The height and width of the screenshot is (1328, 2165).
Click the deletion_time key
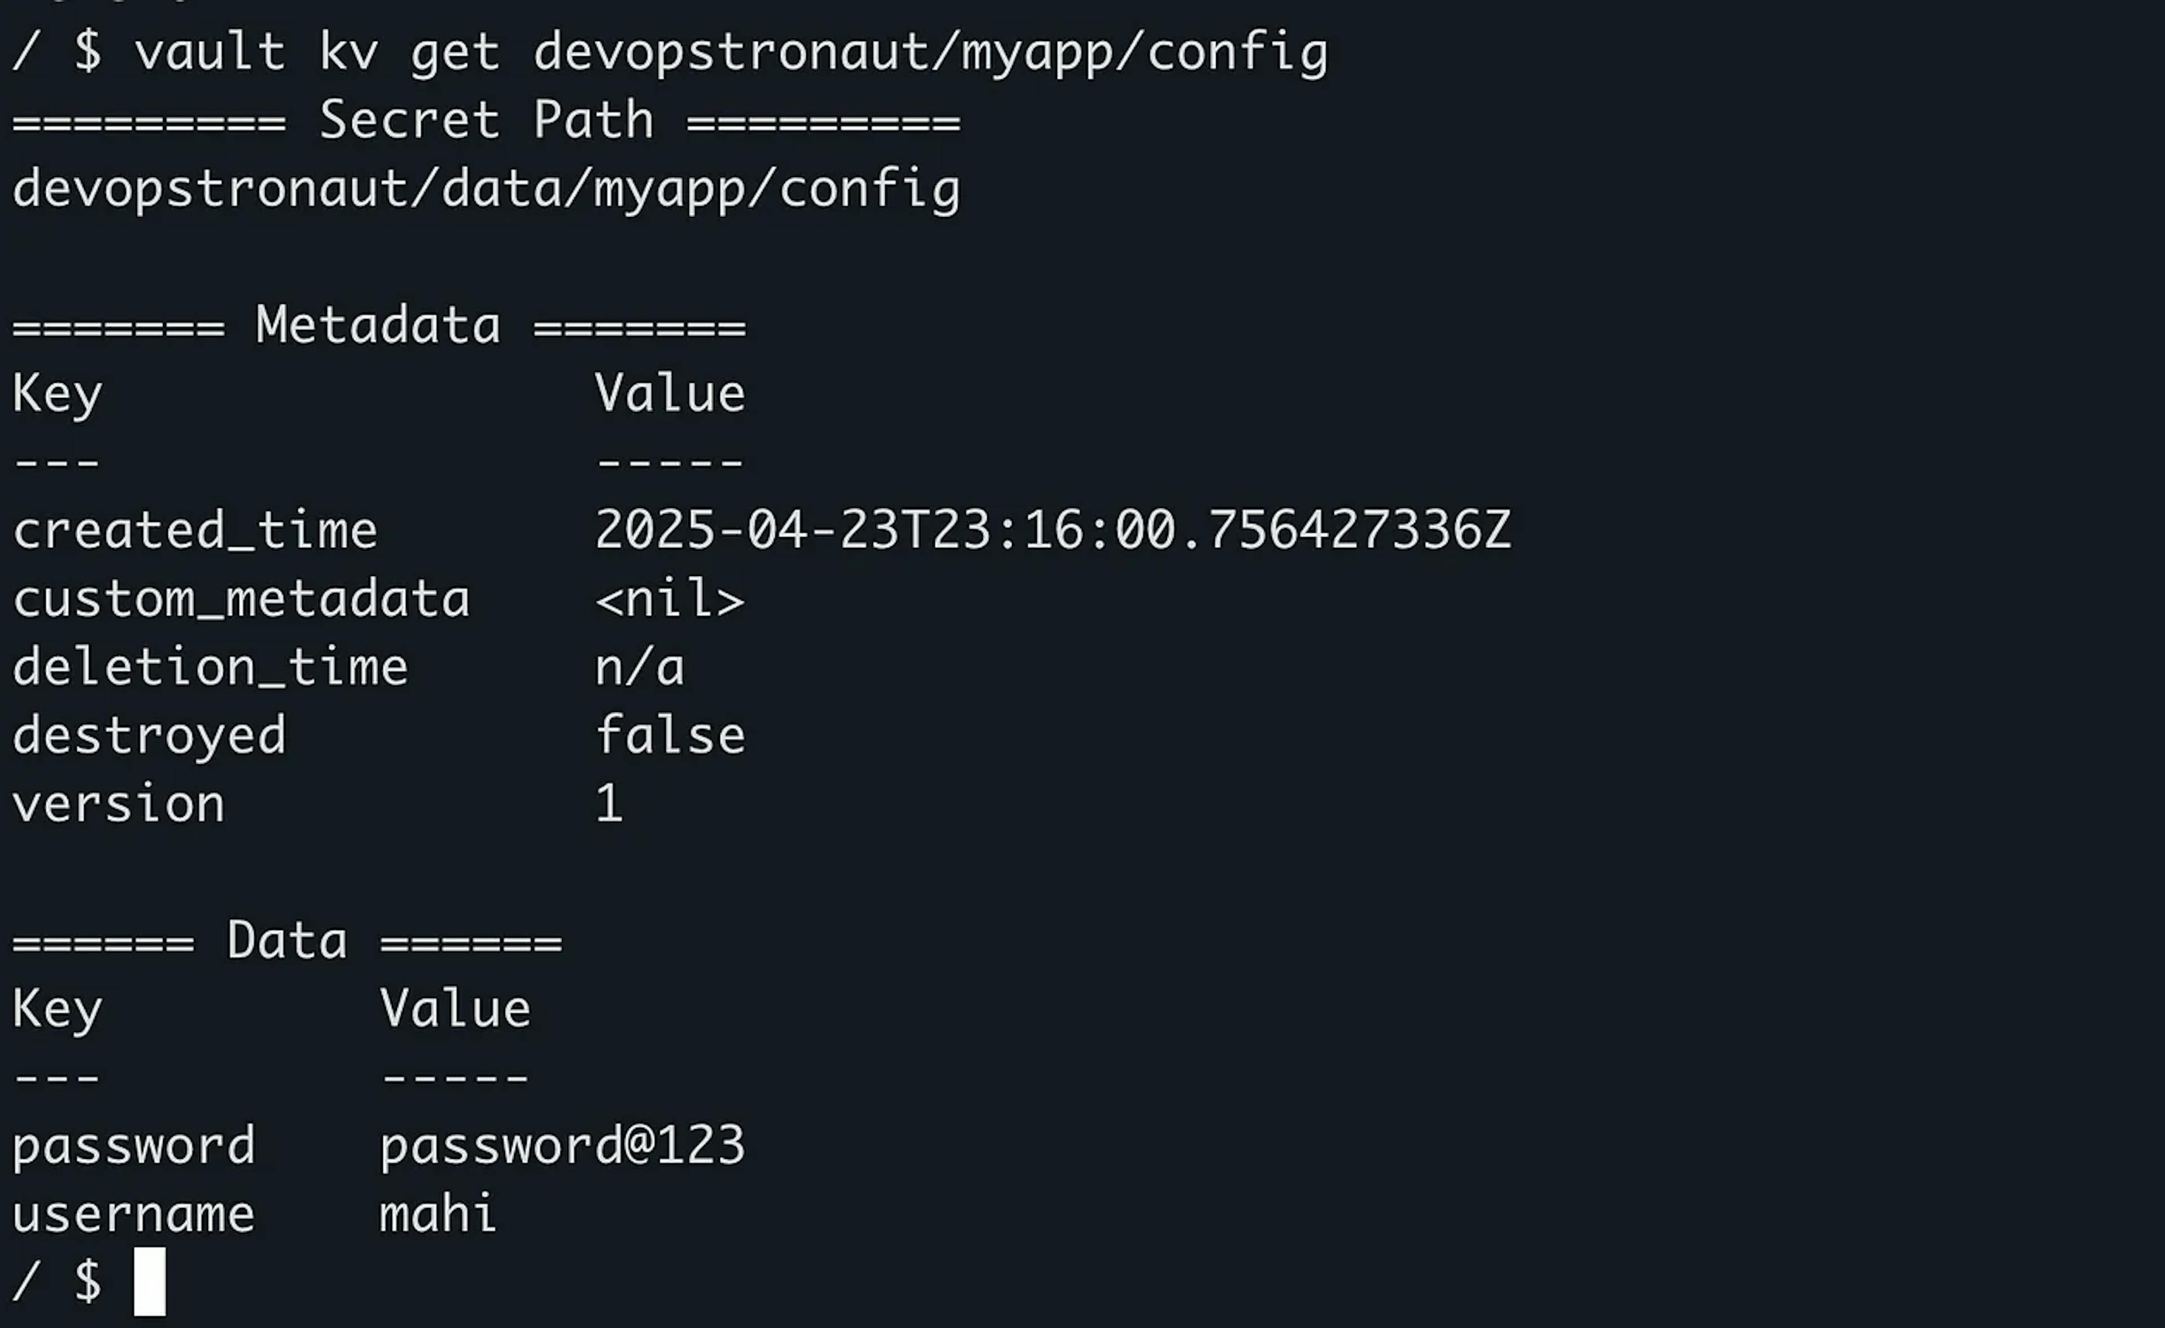click(x=211, y=667)
